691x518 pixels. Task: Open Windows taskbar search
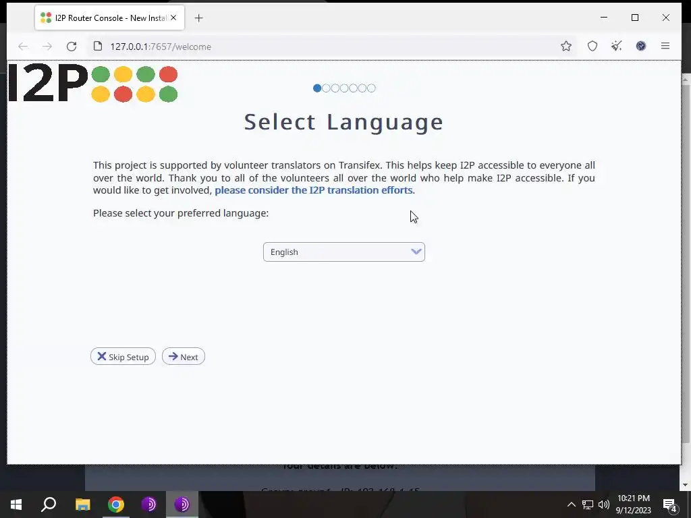[49, 505]
